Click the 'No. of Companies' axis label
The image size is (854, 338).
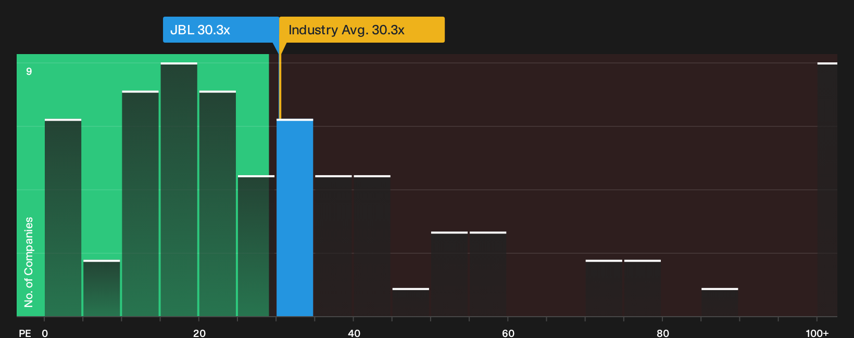pyautogui.click(x=29, y=262)
